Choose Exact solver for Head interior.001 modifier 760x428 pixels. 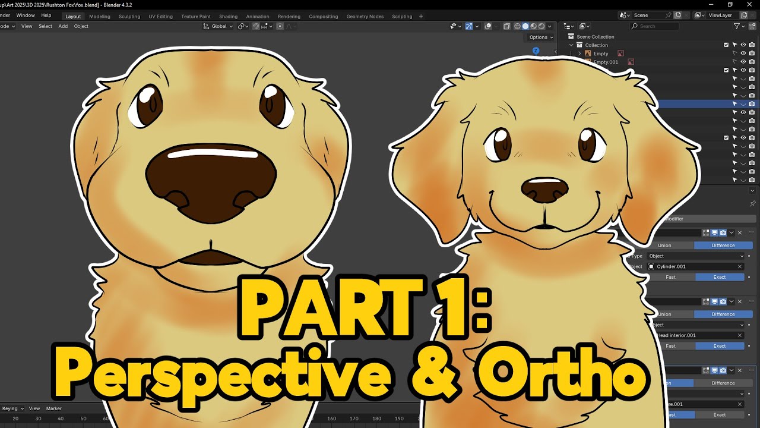tap(720, 346)
